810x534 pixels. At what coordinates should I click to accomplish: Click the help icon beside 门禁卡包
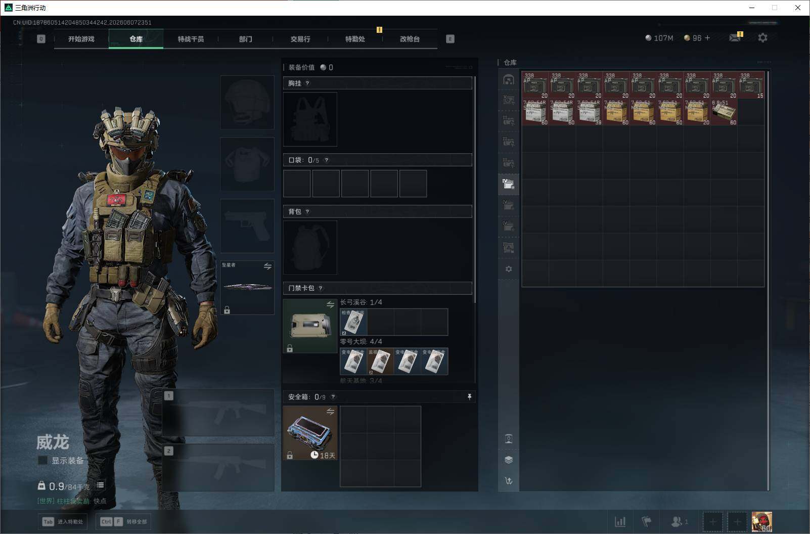click(321, 288)
